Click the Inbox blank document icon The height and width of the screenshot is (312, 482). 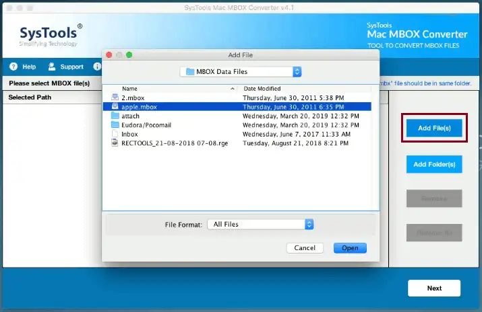coord(115,134)
